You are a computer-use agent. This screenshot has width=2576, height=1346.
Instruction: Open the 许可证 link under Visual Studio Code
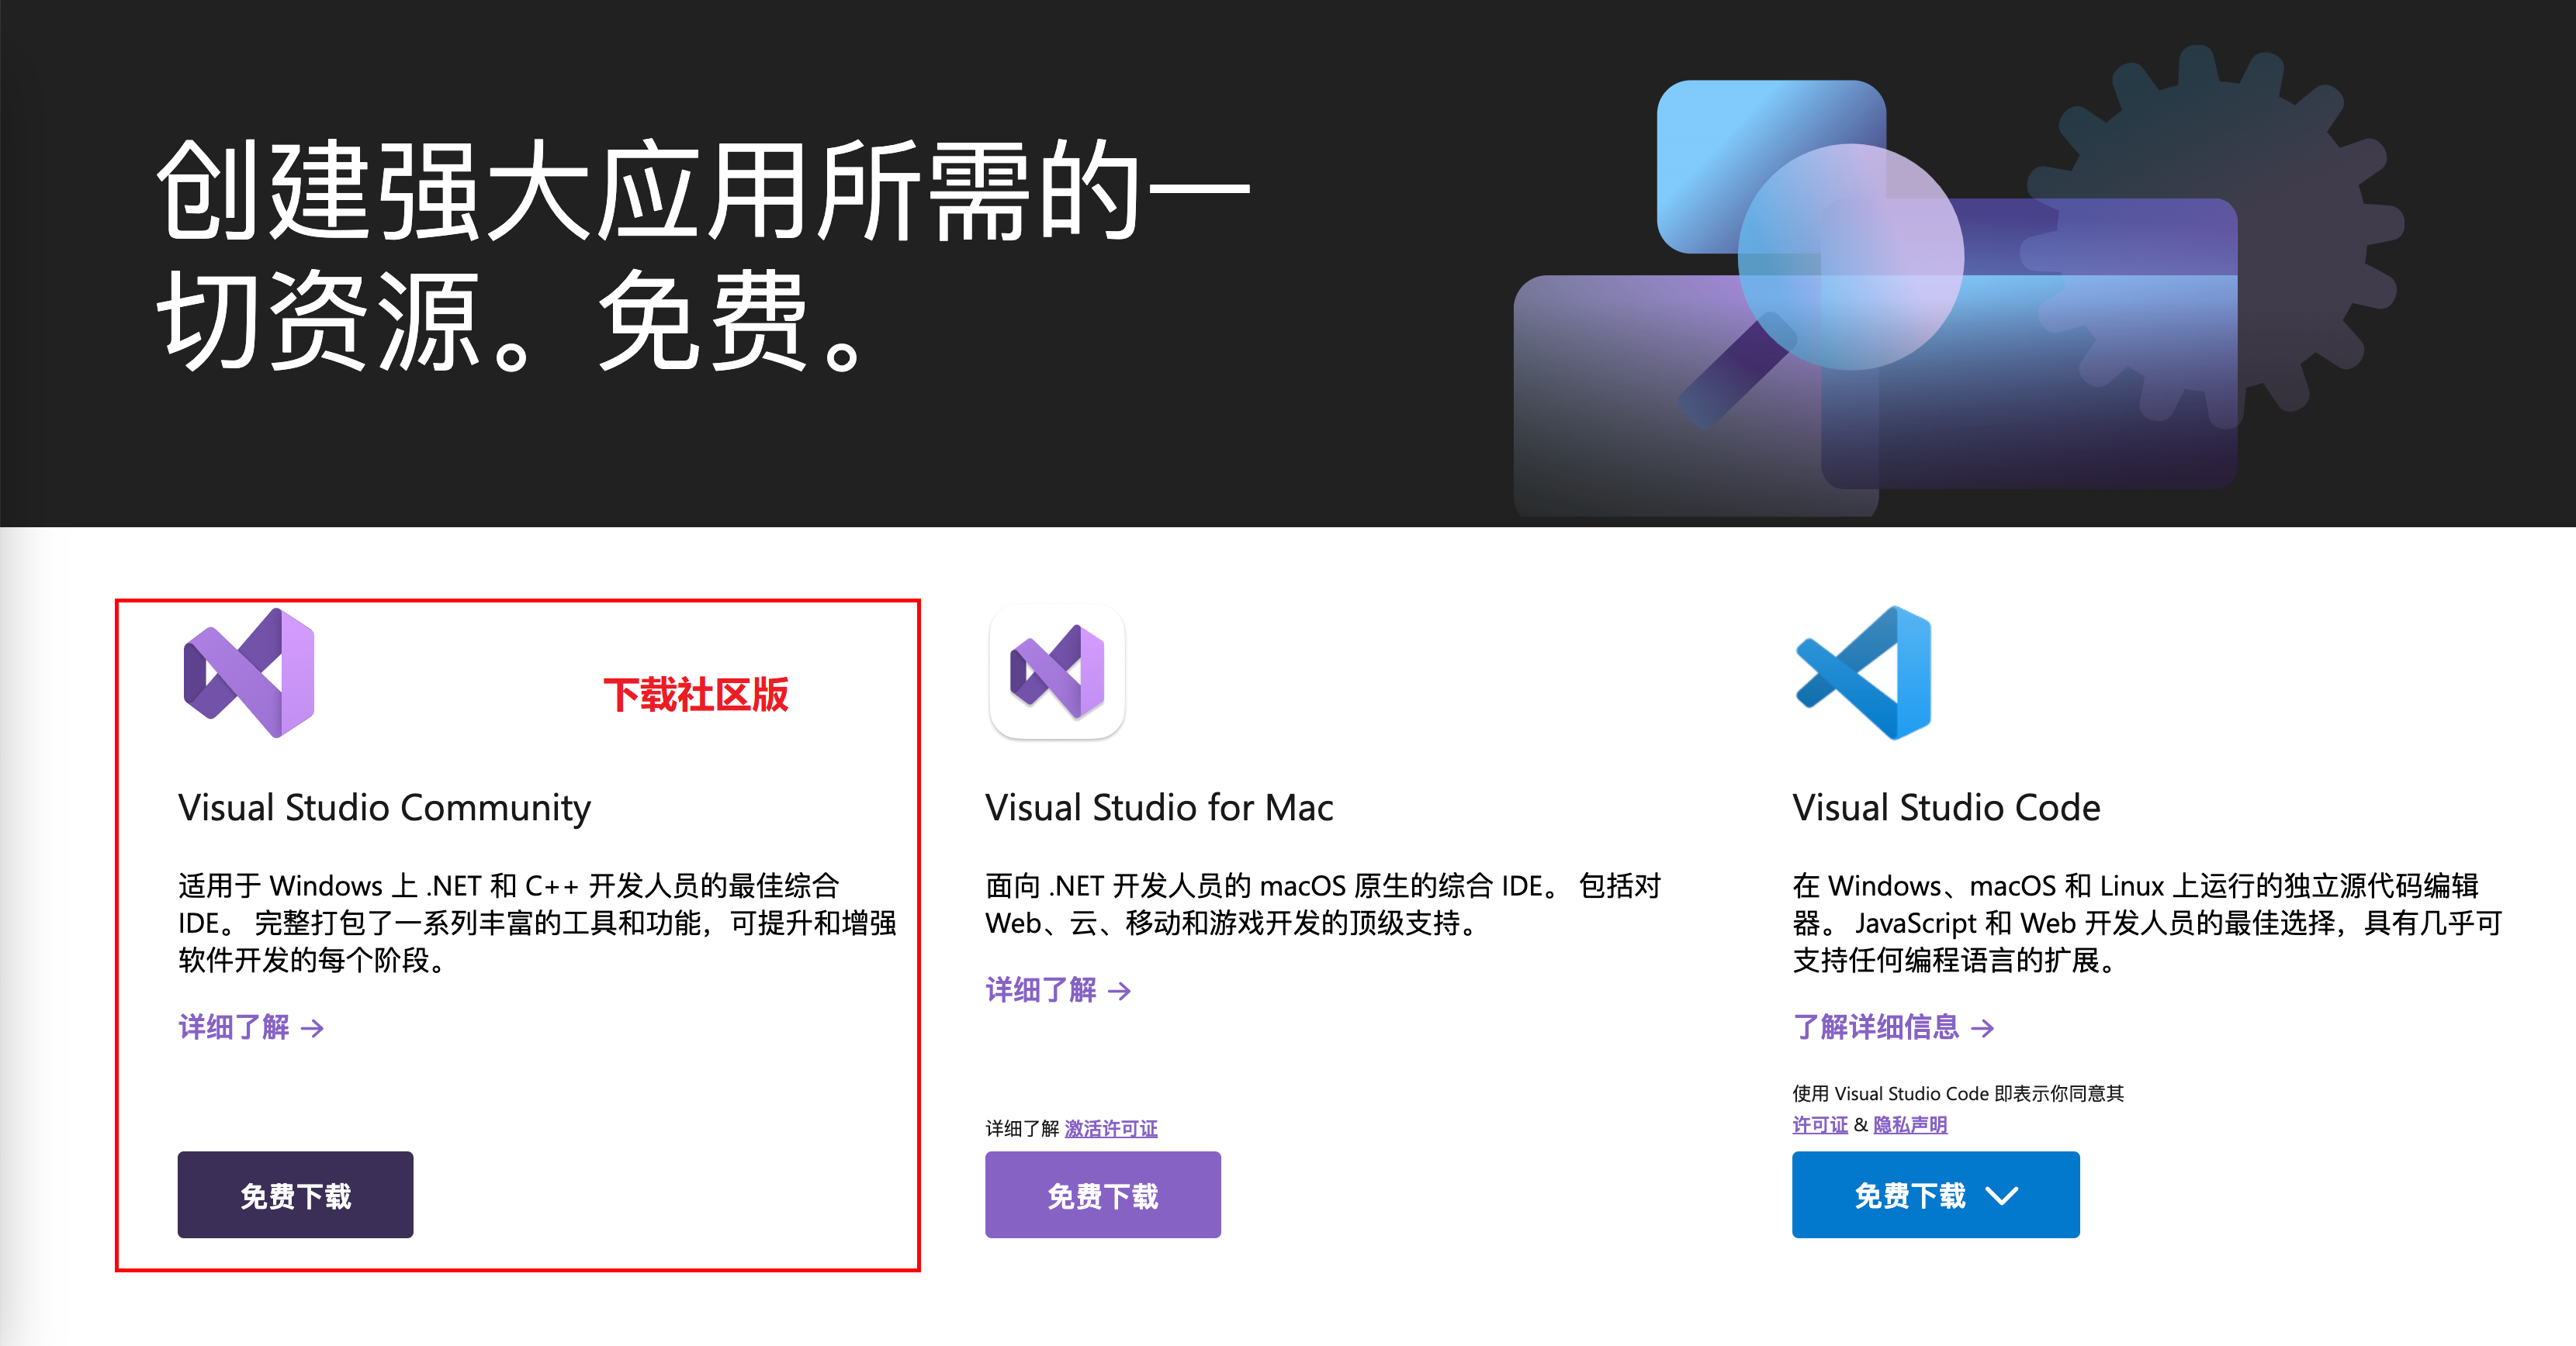tap(1819, 1123)
